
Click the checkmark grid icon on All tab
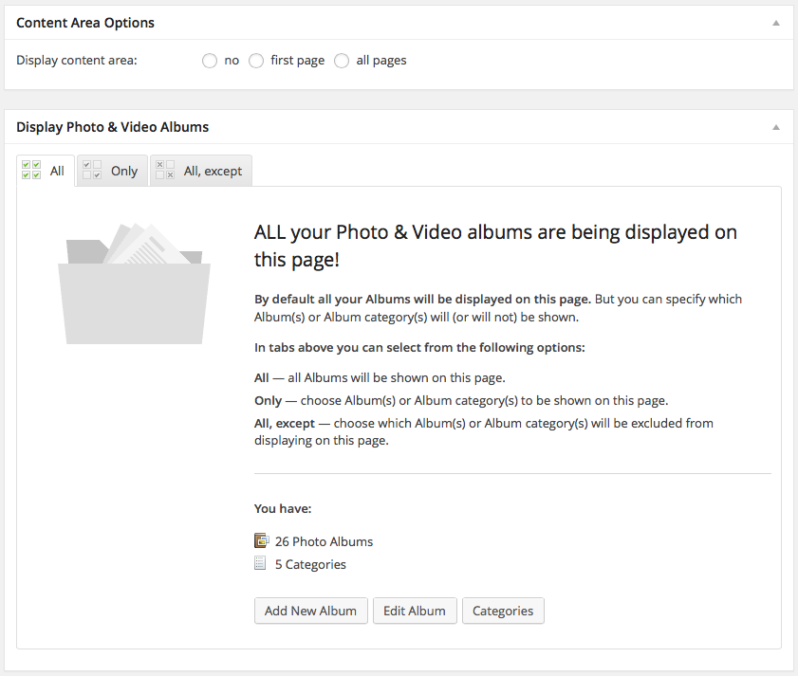pyautogui.click(x=31, y=171)
